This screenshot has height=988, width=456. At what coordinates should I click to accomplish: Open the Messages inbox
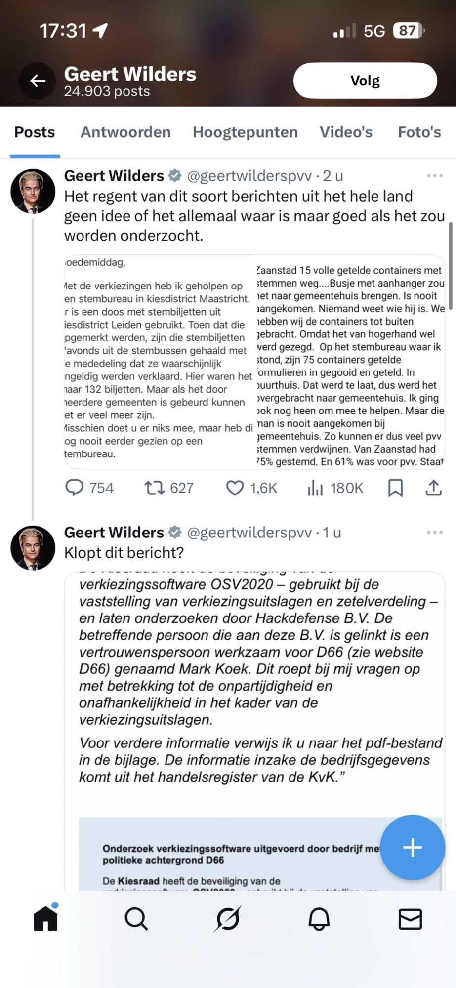410,919
